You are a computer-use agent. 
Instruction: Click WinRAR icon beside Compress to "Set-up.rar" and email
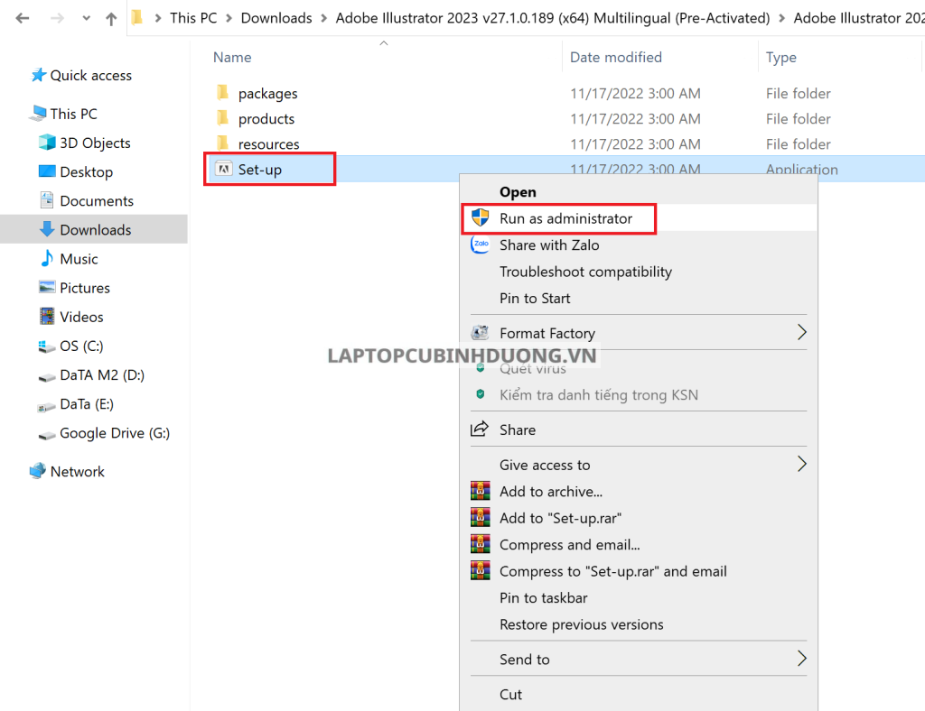481,569
